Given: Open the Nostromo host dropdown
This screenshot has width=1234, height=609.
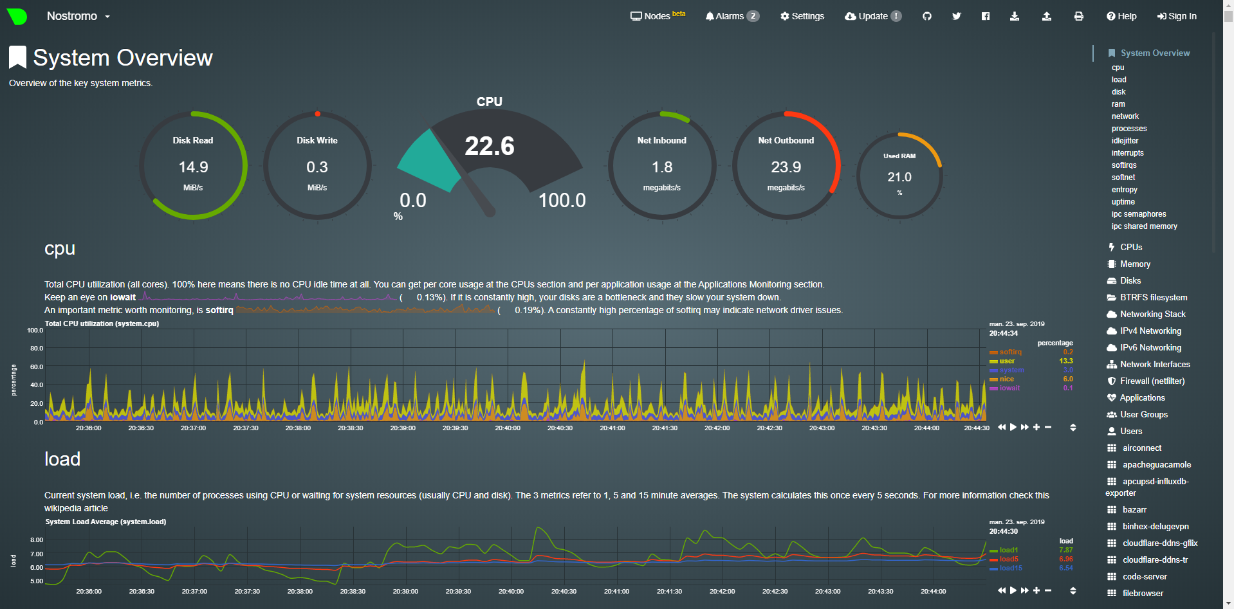Looking at the screenshot, I should [x=78, y=16].
